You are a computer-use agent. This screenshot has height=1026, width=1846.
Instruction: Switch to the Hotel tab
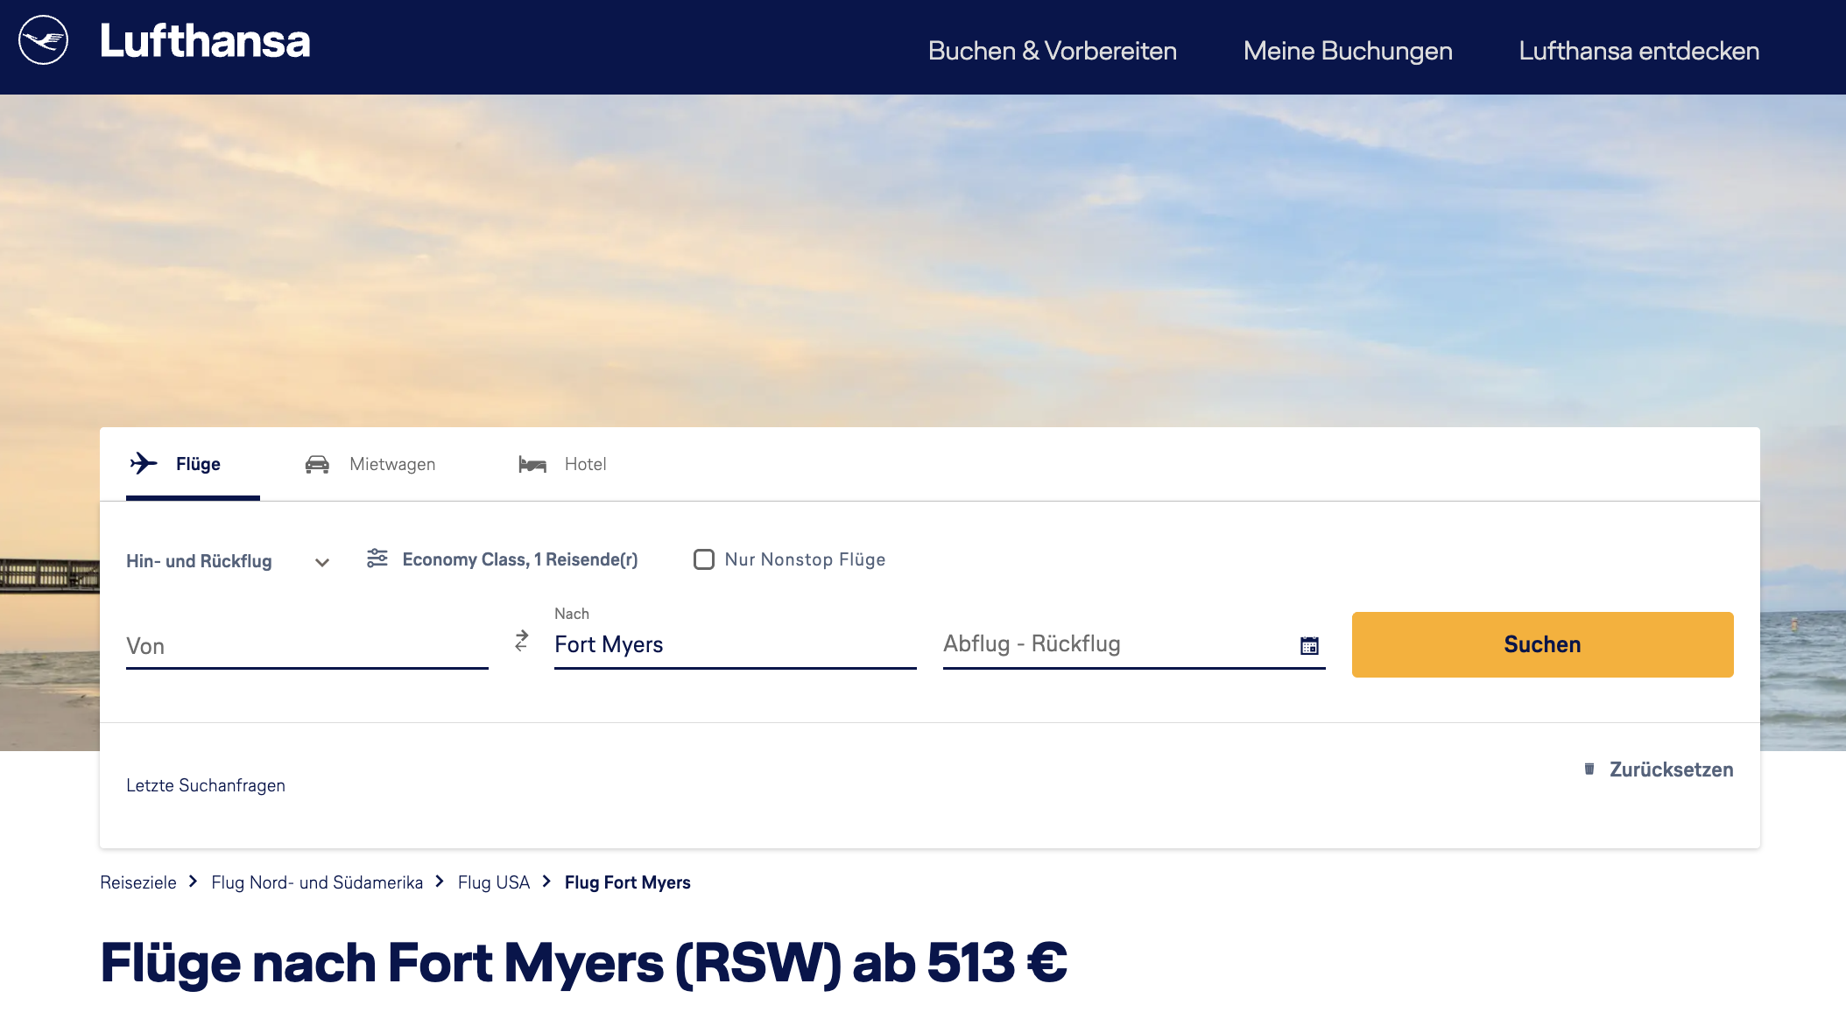(584, 464)
